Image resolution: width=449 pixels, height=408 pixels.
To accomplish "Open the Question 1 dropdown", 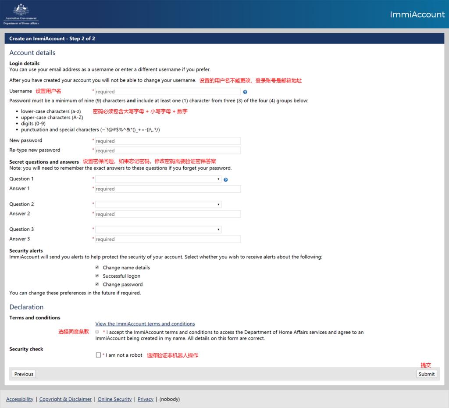I will click(x=158, y=179).
